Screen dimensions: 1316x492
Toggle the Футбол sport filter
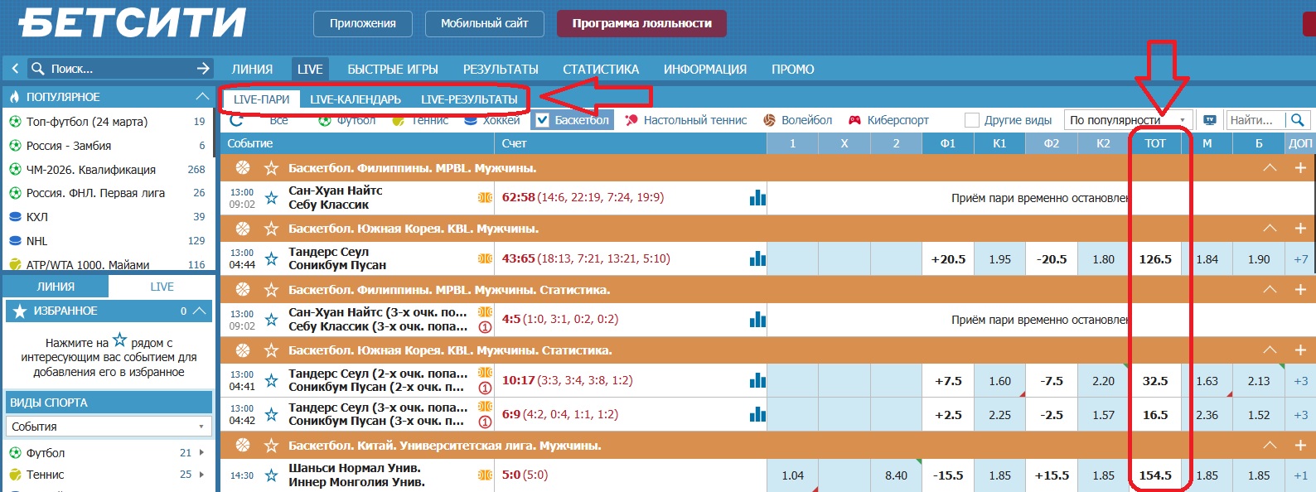tap(347, 120)
